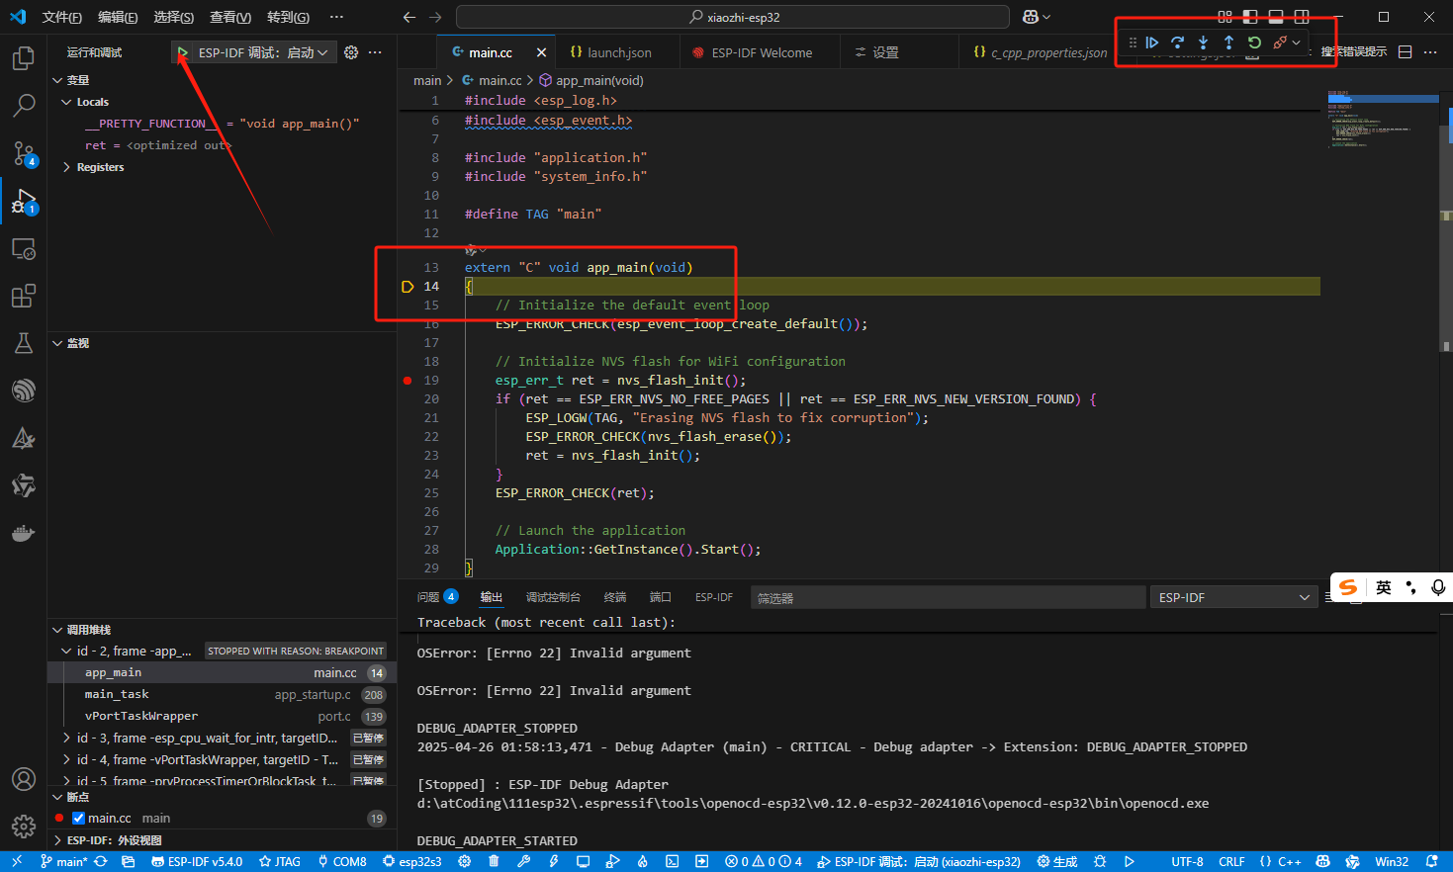Toggle the bottom panel layout button
The width and height of the screenshot is (1453, 872).
pyautogui.click(x=1276, y=17)
